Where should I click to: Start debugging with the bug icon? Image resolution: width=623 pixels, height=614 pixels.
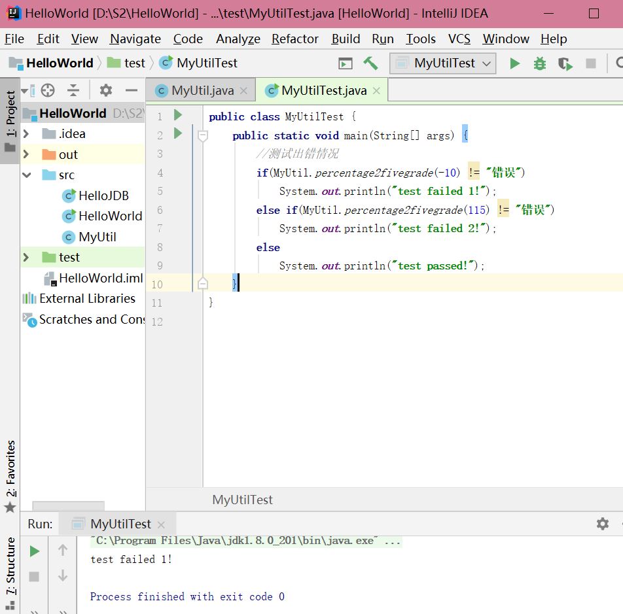click(539, 63)
